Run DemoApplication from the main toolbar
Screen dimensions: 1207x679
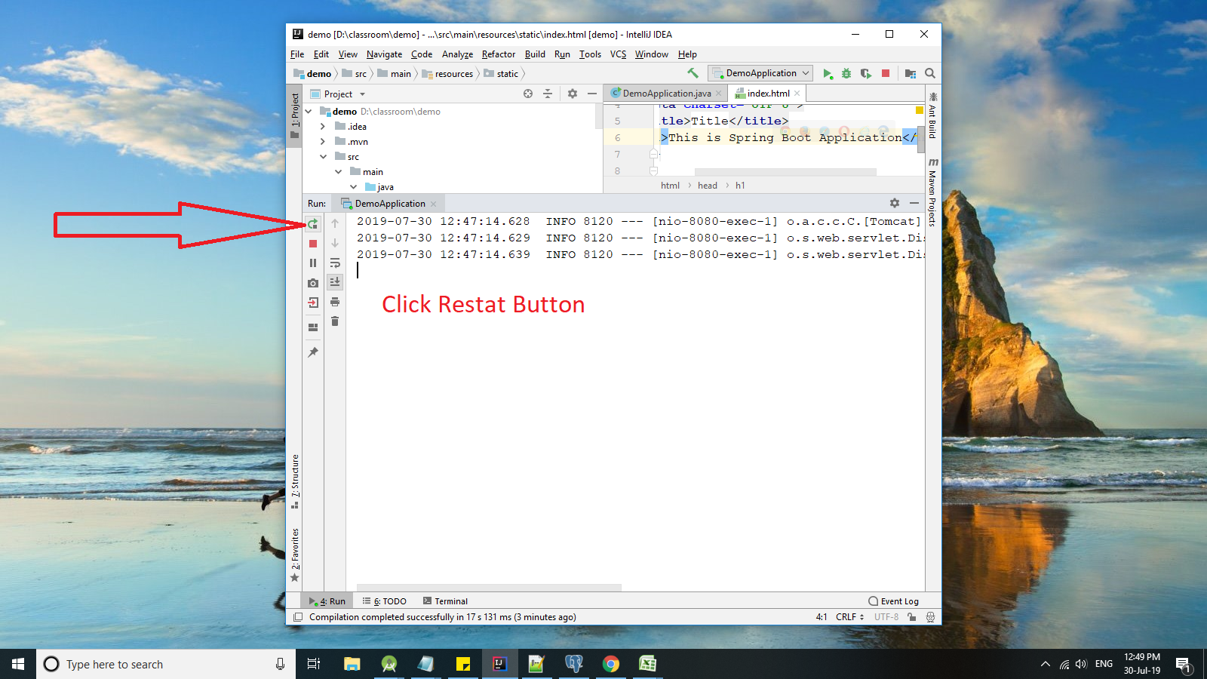coord(828,73)
